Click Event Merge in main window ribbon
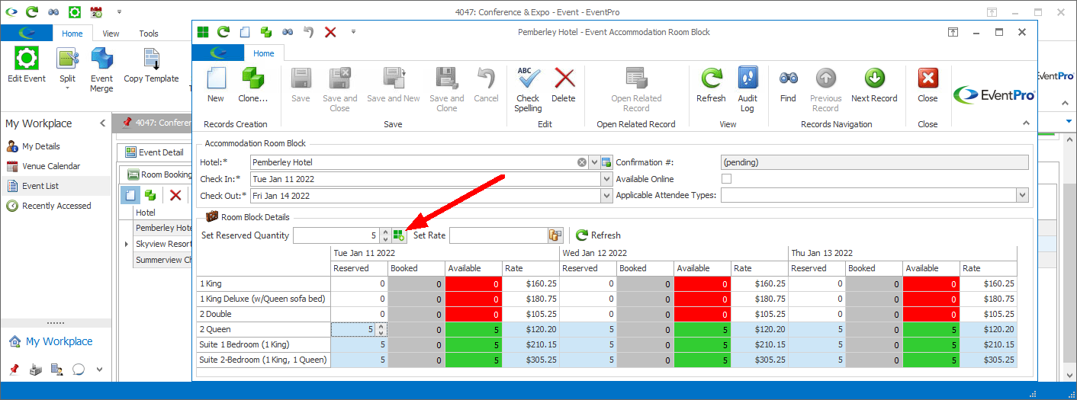The width and height of the screenshot is (1077, 400). [x=101, y=70]
